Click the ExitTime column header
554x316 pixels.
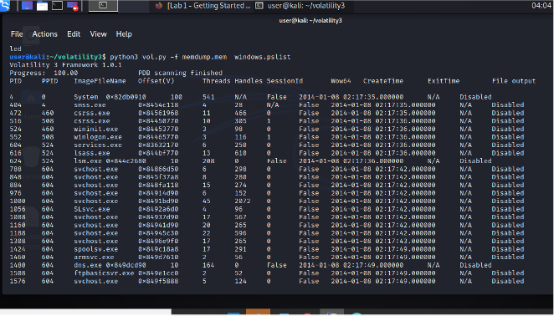pos(444,81)
